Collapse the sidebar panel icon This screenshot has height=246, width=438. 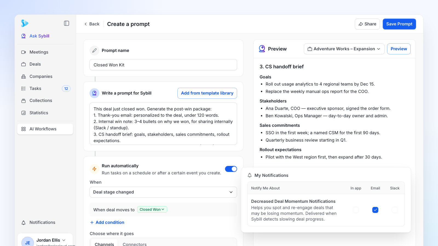[x=67, y=23]
